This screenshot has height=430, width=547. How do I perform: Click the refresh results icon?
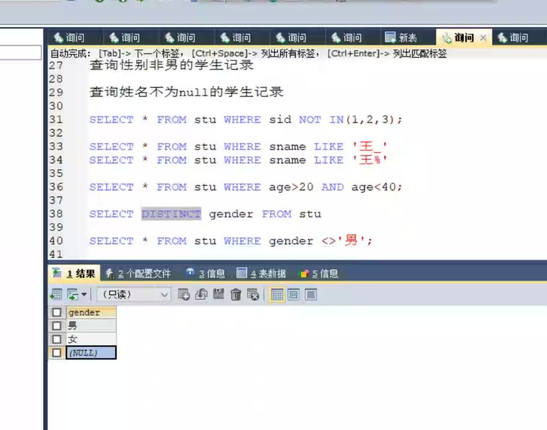202,294
